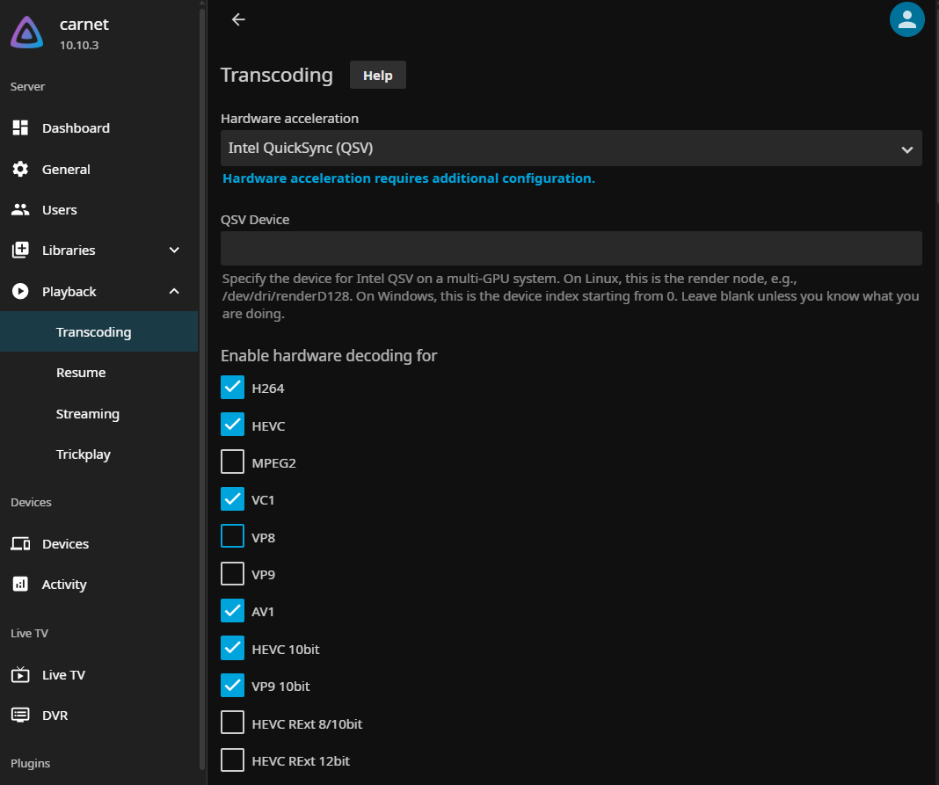This screenshot has height=785, width=939.
Task: Disable HEVC 10bit decoding
Action: click(232, 648)
